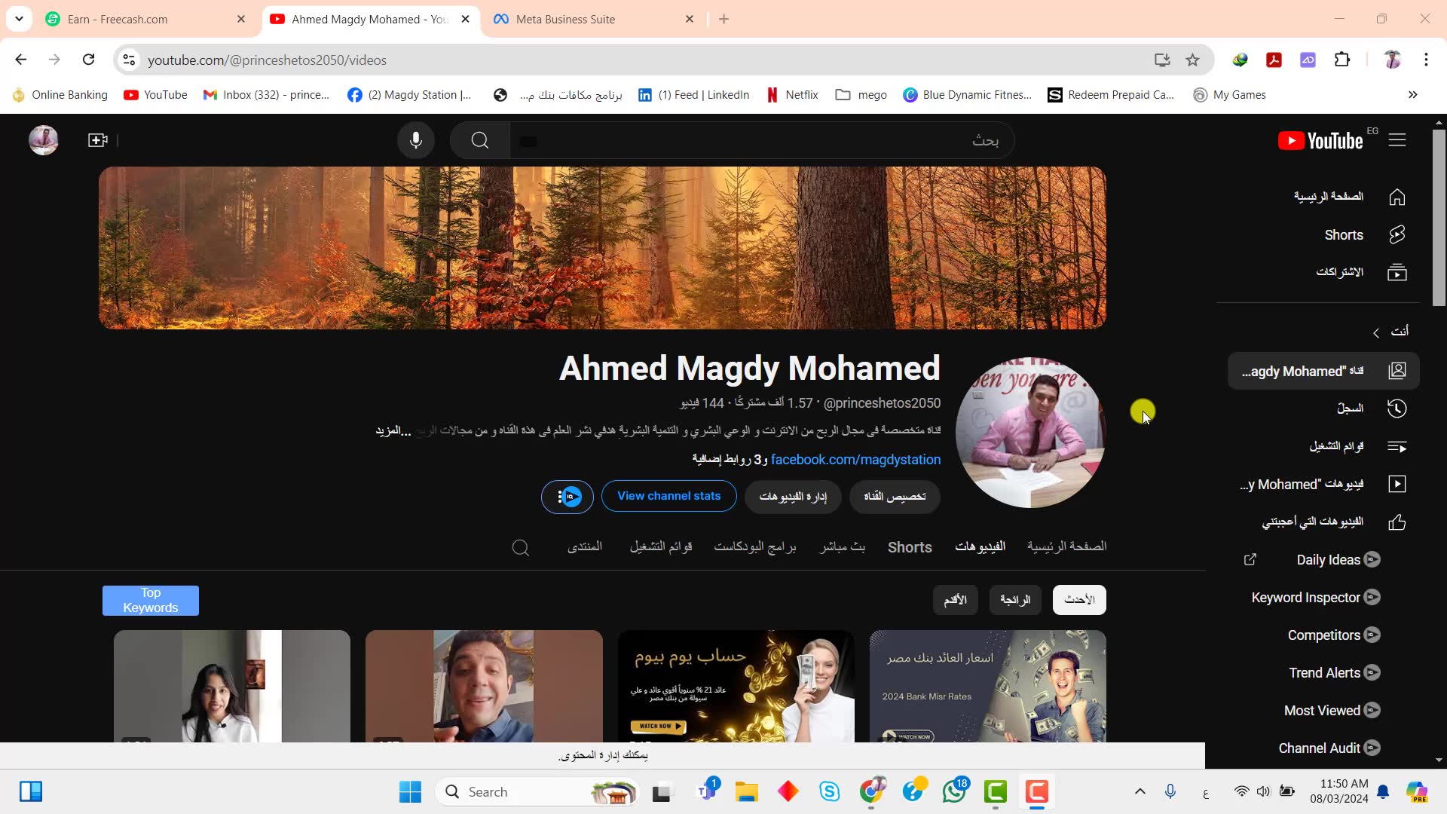Open watch History in sidebar
1447x814 pixels.
tap(1323, 409)
